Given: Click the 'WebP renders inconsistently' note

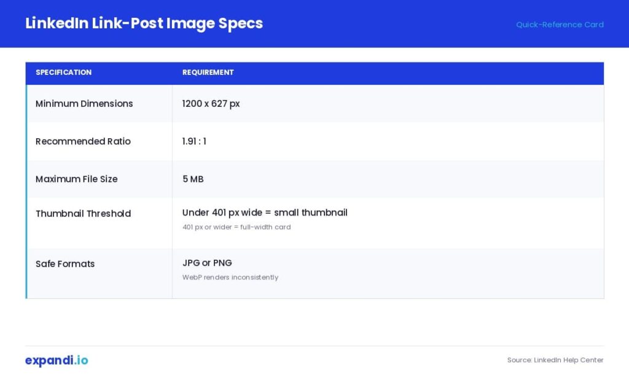Looking at the screenshot, I should click(x=230, y=277).
